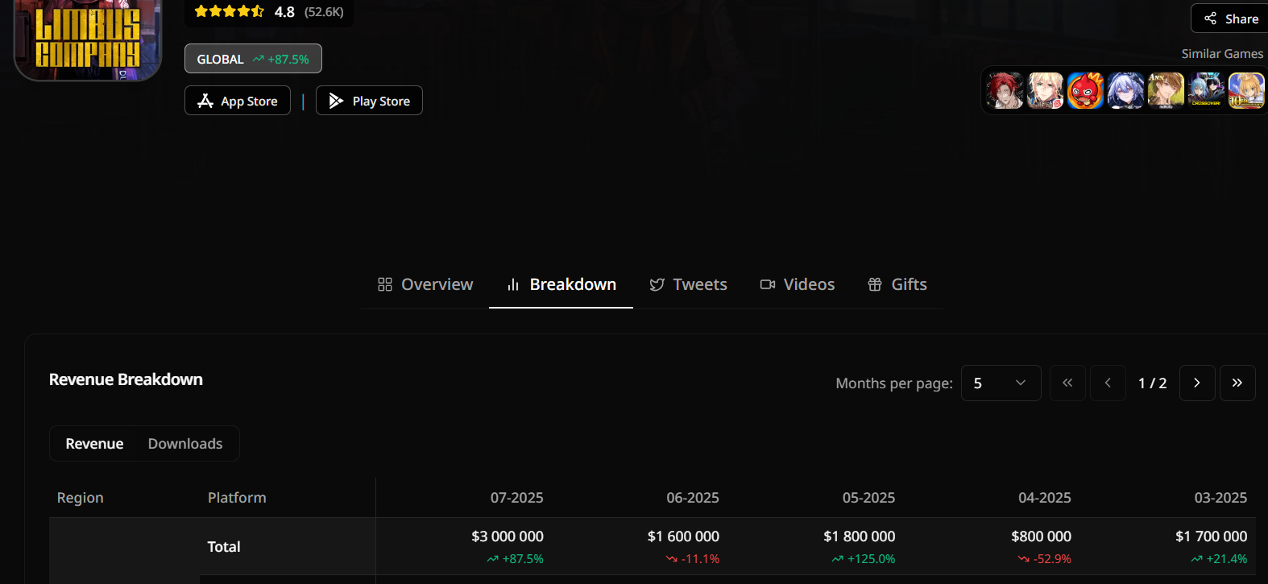Screen dimensions: 1268x584
Task: Open the red flame-crested mascot similar game
Action: [1085, 90]
